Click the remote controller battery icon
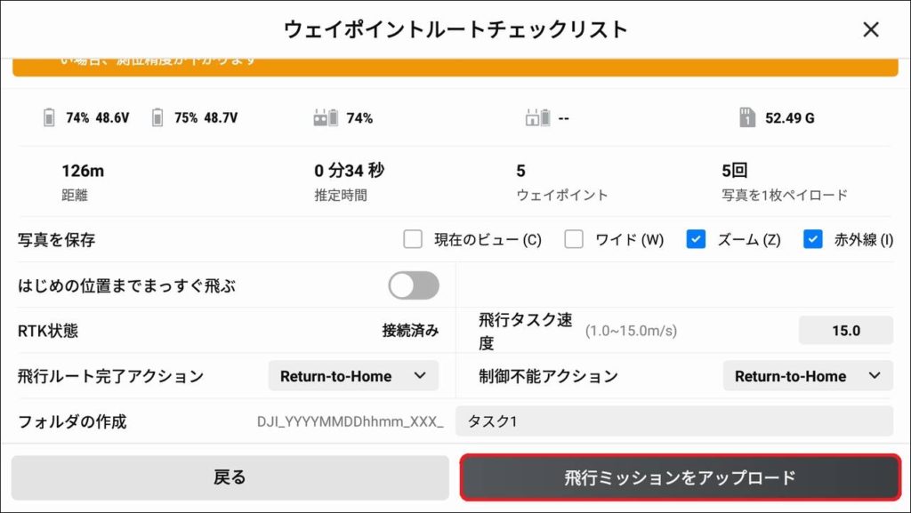Viewport: 911px width, 513px height. (326, 117)
